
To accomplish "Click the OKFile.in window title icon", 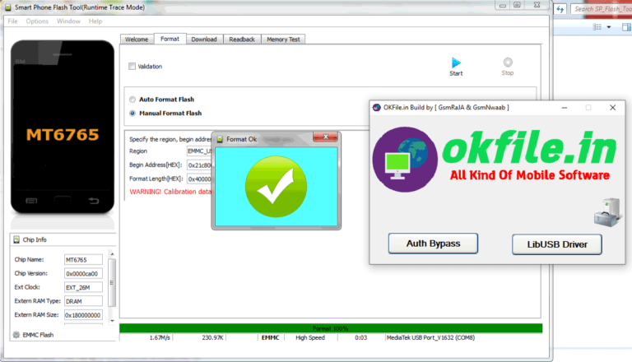I will point(376,108).
